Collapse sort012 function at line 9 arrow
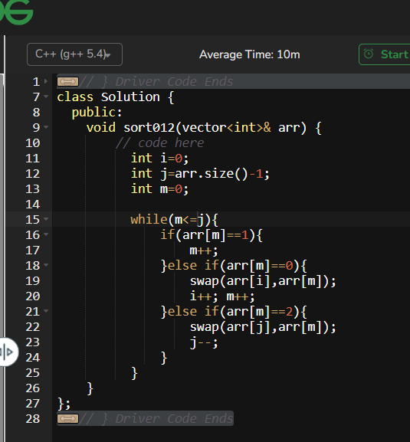This screenshot has width=410, height=442. (x=46, y=127)
